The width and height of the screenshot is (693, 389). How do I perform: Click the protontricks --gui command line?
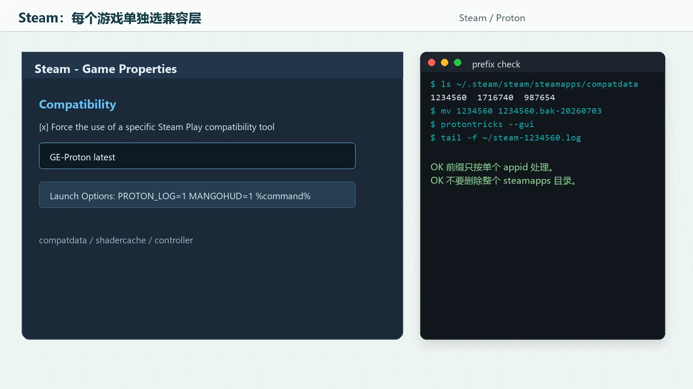[x=482, y=124]
